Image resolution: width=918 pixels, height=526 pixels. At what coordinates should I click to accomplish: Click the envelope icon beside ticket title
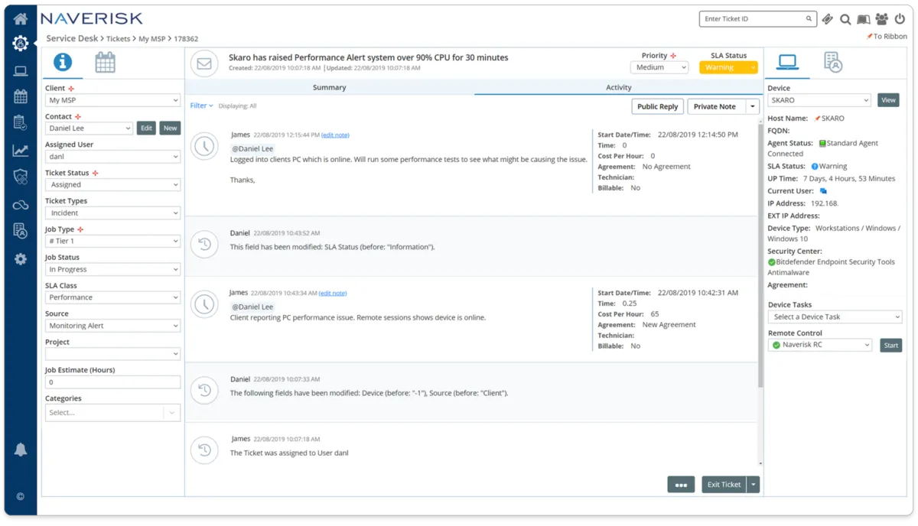pos(204,63)
